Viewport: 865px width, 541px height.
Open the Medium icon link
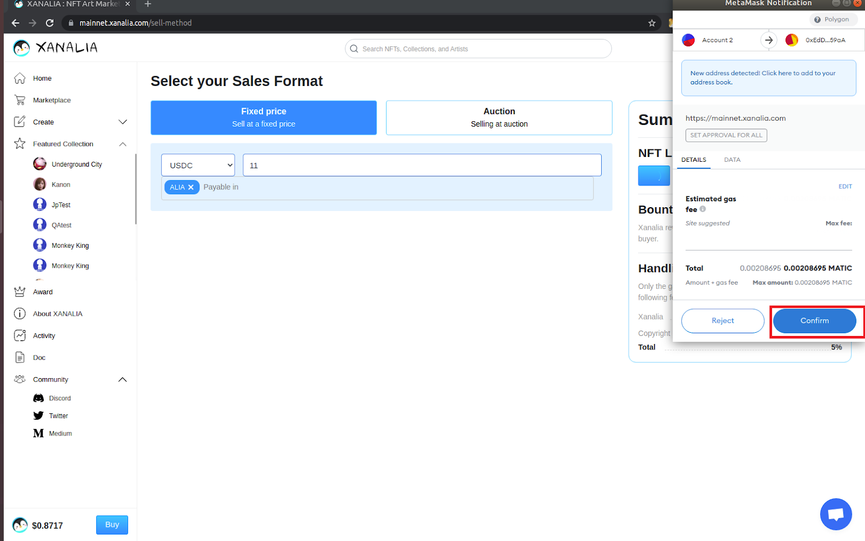(38, 433)
